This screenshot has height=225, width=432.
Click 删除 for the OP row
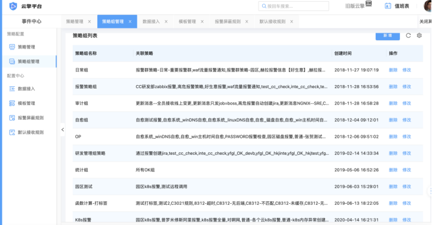[393, 136]
